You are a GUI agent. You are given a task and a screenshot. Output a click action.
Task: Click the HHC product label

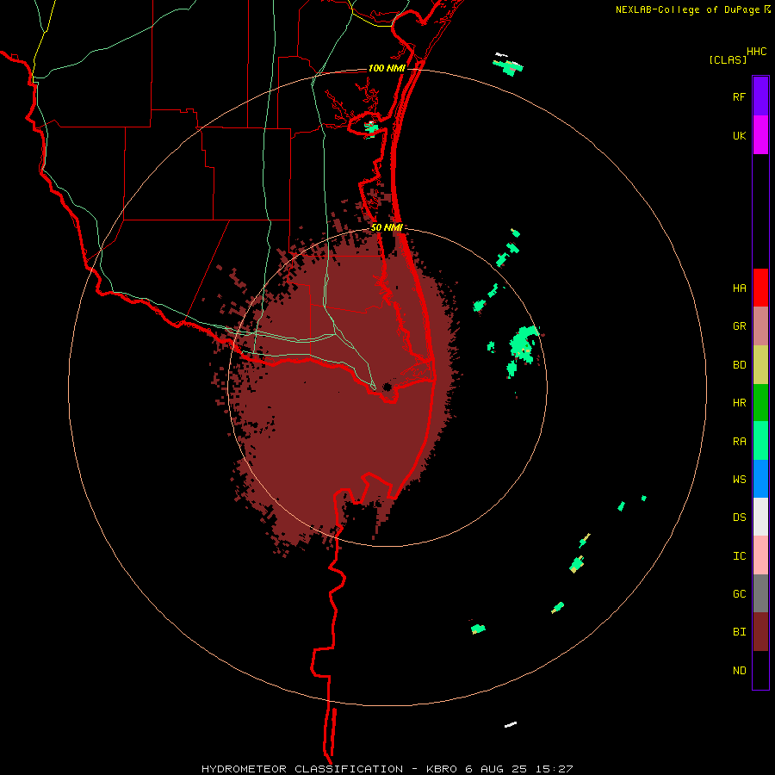click(x=756, y=52)
